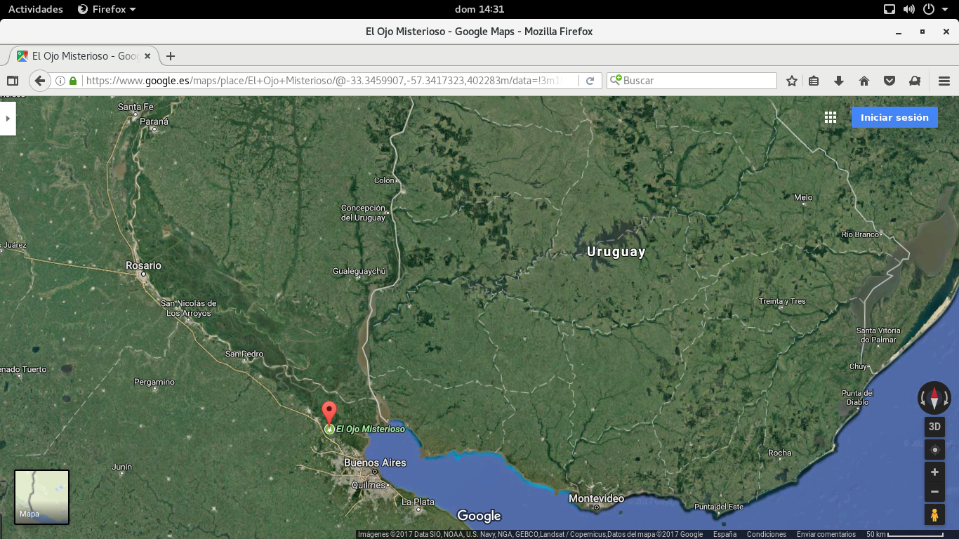
Task: Click the Punta del Este label
Action: click(718, 507)
